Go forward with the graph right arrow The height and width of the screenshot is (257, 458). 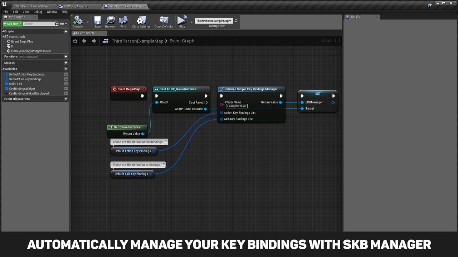(94, 41)
